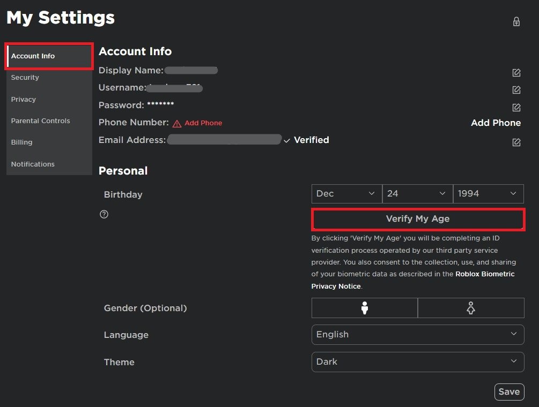The height and width of the screenshot is (407, 539).
Task: Click the birthday help question mark icon
Action: pos(104,214)
